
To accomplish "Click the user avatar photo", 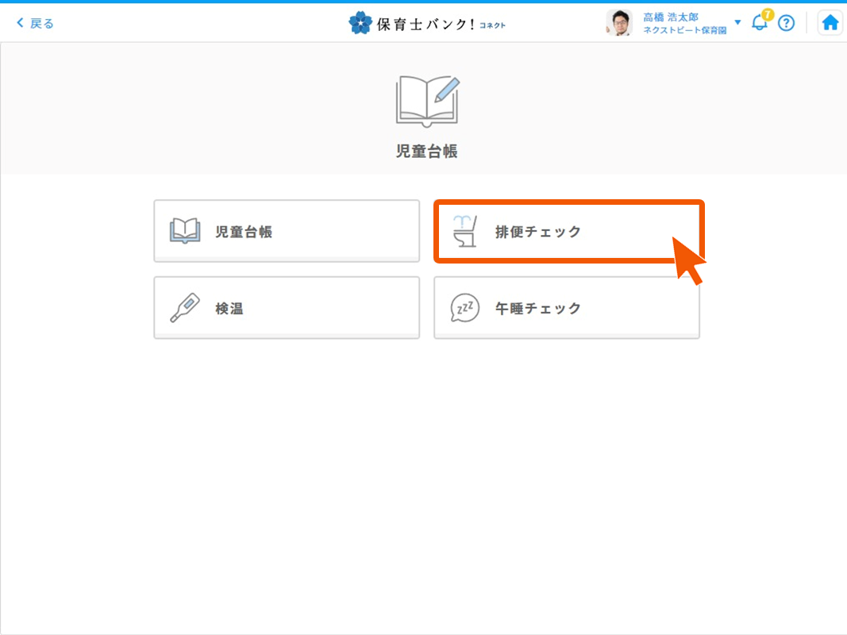I will [x=619, y=23].
